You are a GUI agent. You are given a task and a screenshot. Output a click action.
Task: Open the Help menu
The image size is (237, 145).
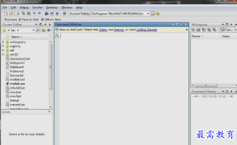[x=79, y=8]
